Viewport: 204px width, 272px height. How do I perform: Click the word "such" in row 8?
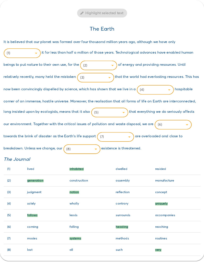pyautogui.click(x=119, y=250)
